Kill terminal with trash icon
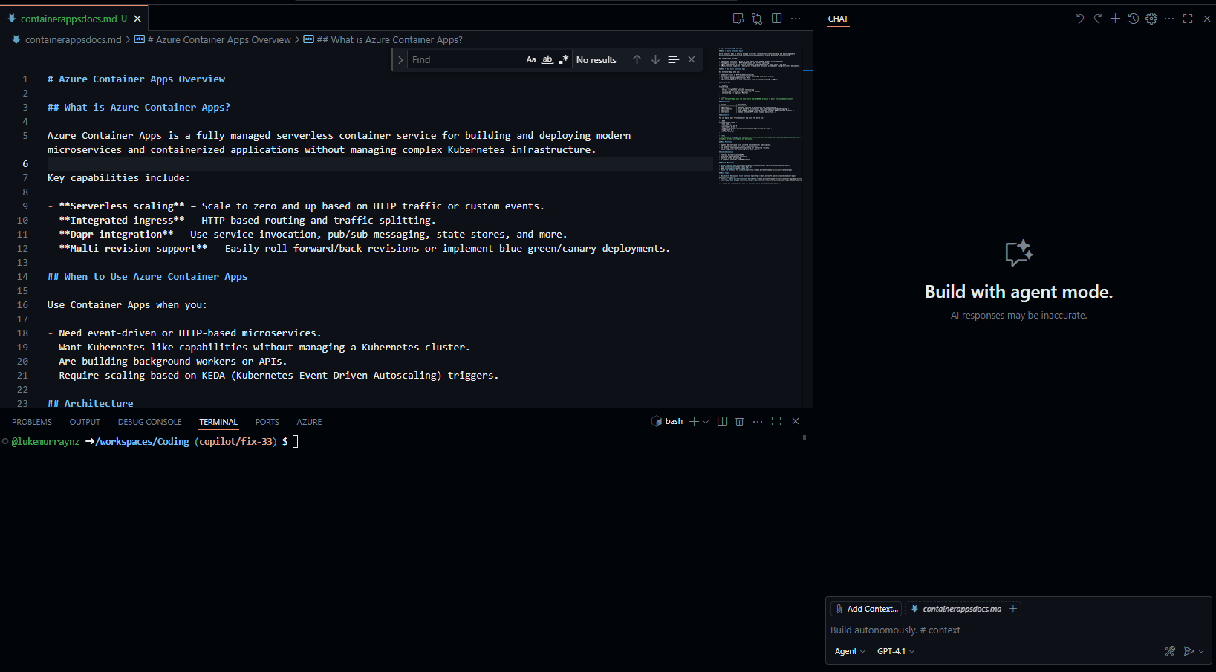The height and width of the screenshot is (672, 1216). [x=739, y=421]
